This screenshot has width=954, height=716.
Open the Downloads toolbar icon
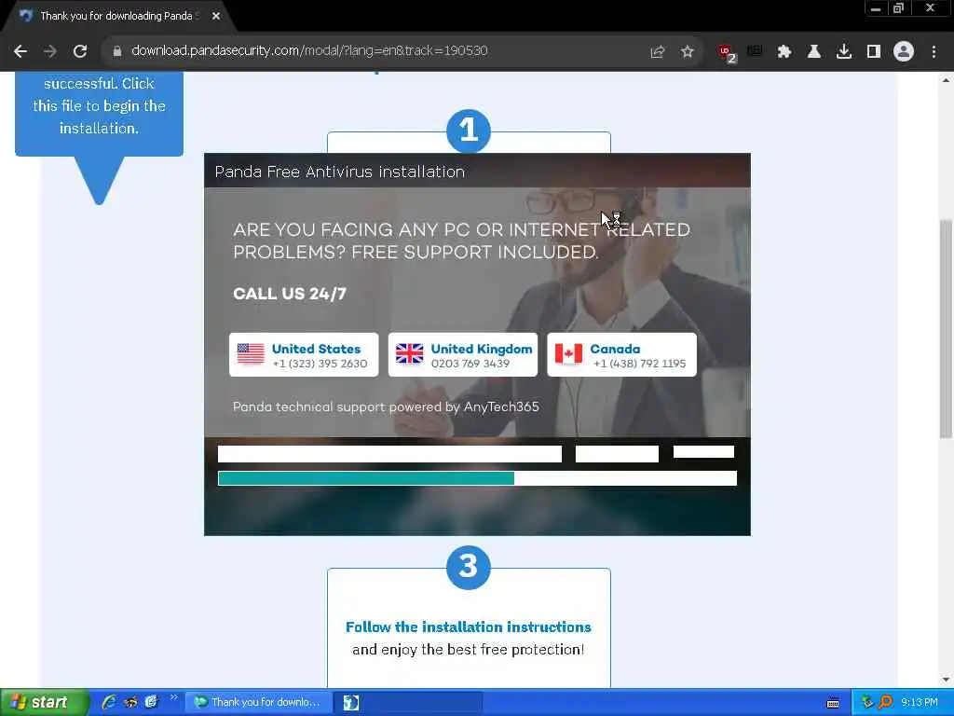pyautogui.click(x=844, y=51)
